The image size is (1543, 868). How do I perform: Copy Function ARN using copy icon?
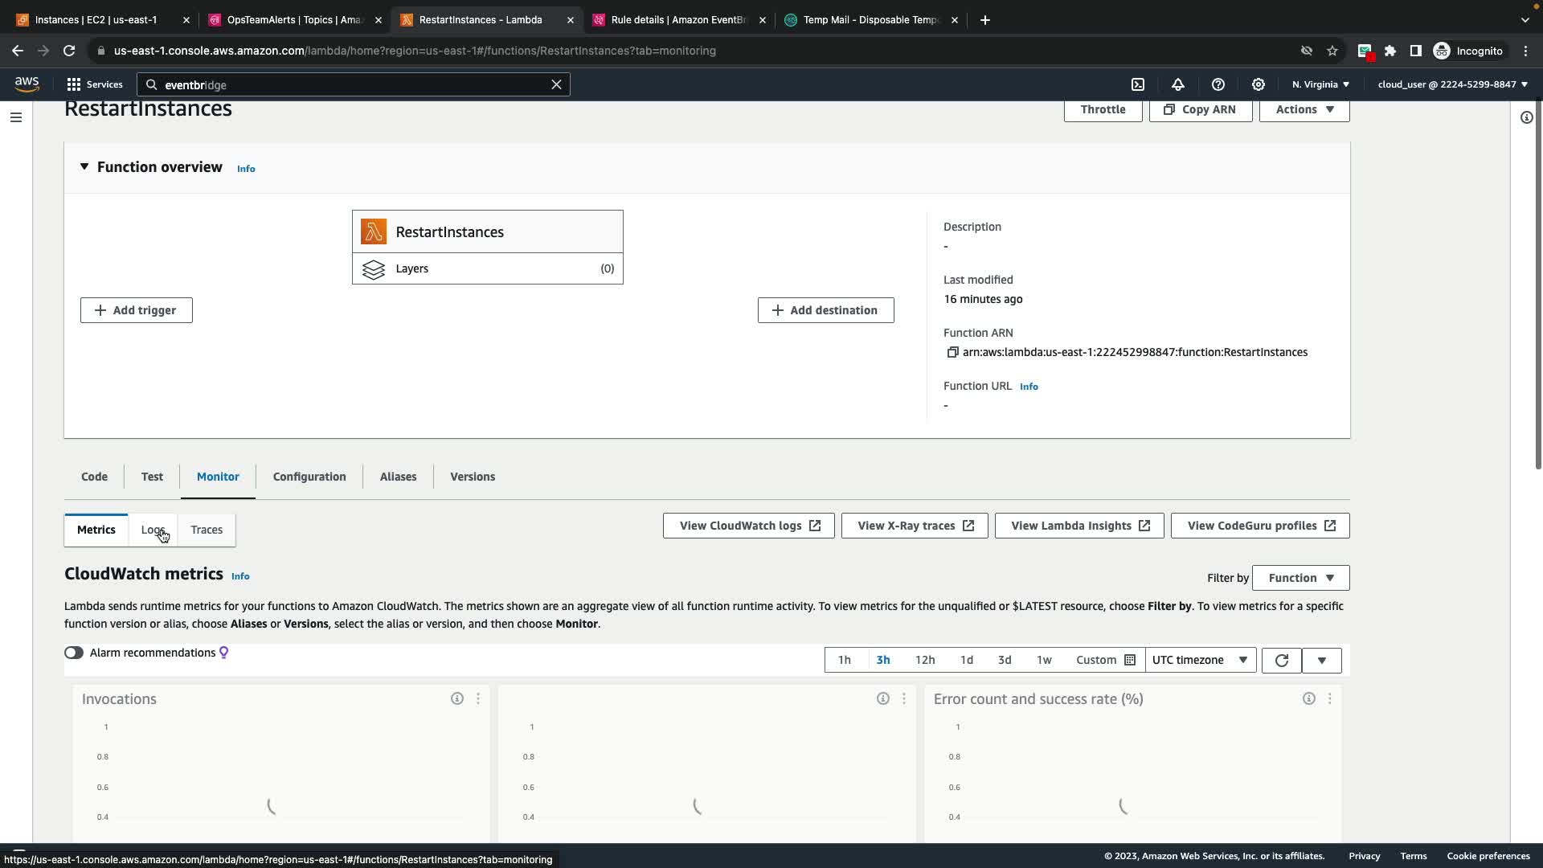coord(952,352)
